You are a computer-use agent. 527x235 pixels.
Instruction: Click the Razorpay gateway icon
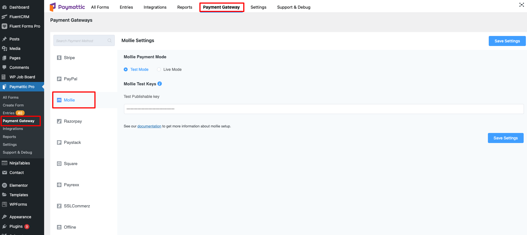[x=59, y=121]
